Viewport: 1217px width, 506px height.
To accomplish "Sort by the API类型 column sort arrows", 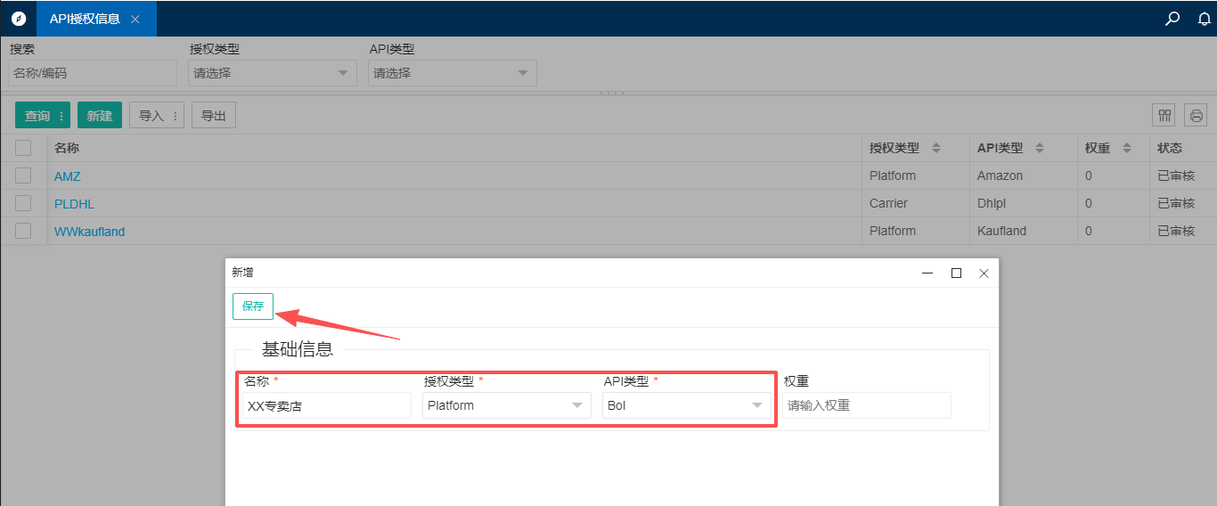I will click(x=1039, y=148).
